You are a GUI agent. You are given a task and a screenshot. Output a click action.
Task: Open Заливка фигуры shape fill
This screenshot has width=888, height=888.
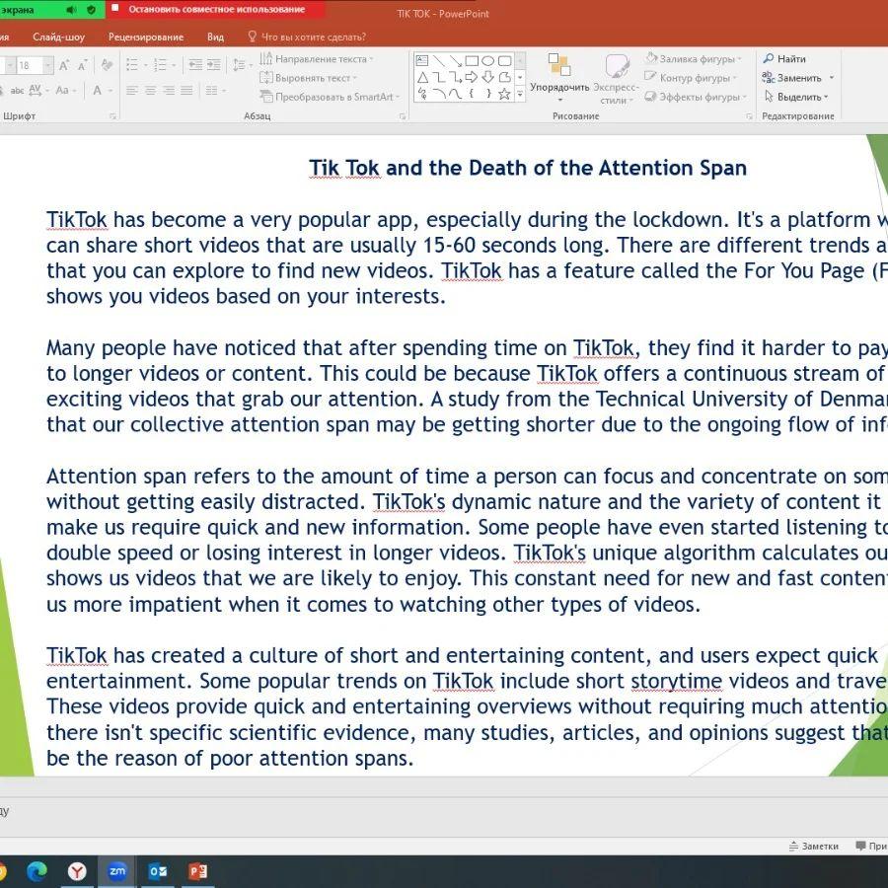[694, 59]
